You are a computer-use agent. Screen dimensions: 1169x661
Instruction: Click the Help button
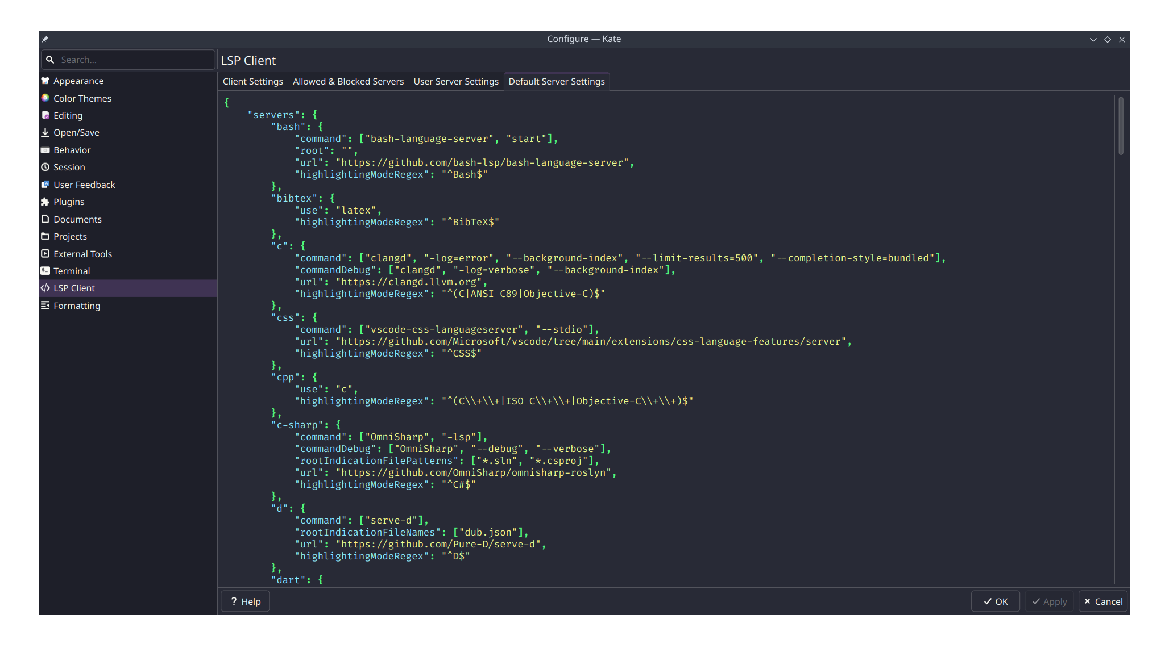click(x=244, y=601)
